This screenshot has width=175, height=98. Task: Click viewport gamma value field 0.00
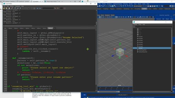tap(150, 17)
